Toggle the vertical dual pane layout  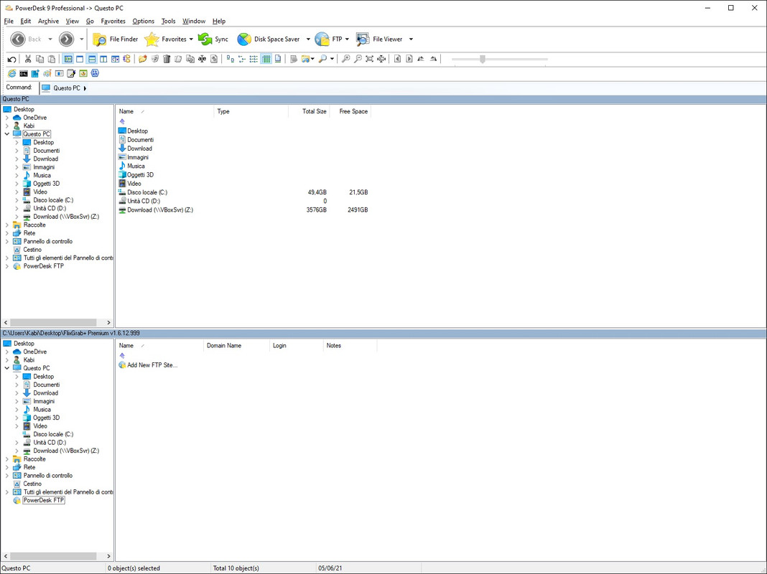point(103,59)
